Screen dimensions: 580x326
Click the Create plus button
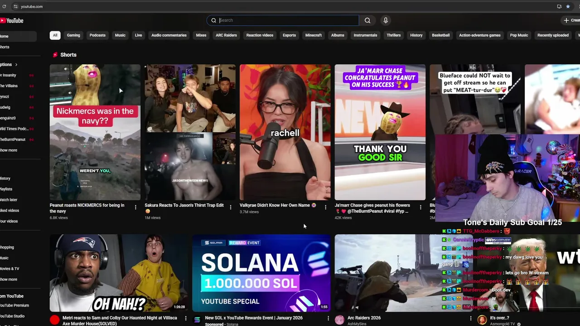(571, 20)
